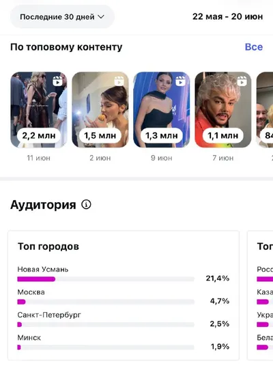Click the Новая Усмань percentage bar
This screenshot has height=368, width=273.
pyautogui.click(x=106, y=279)
